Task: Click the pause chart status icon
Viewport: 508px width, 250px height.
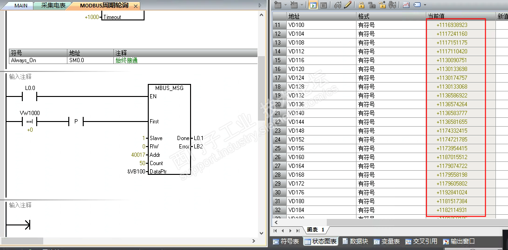Action: (323, 5)
